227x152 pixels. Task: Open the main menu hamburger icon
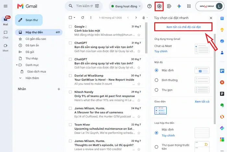coord(6,6)
